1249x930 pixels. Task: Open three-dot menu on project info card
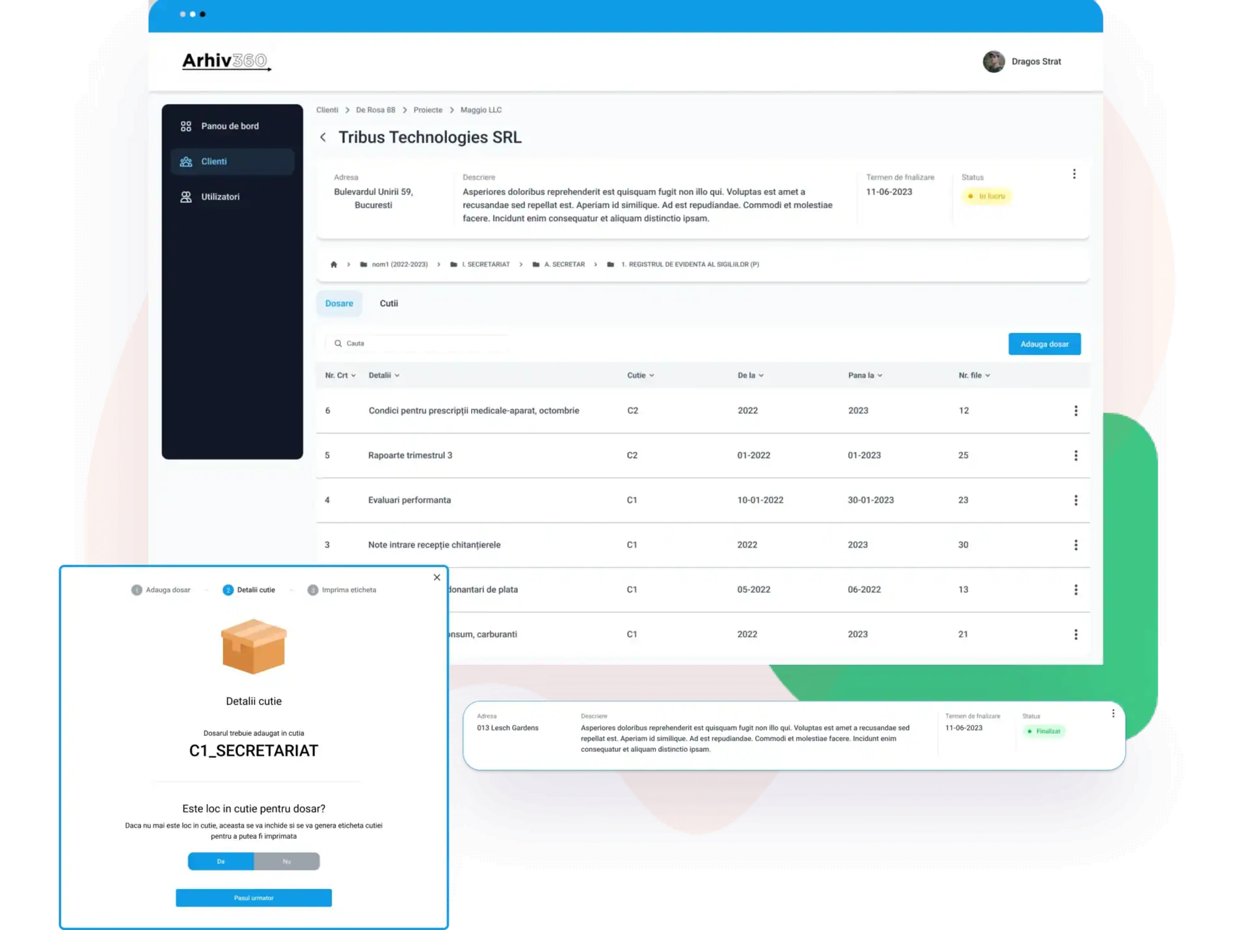click(x=1074, y=174)
